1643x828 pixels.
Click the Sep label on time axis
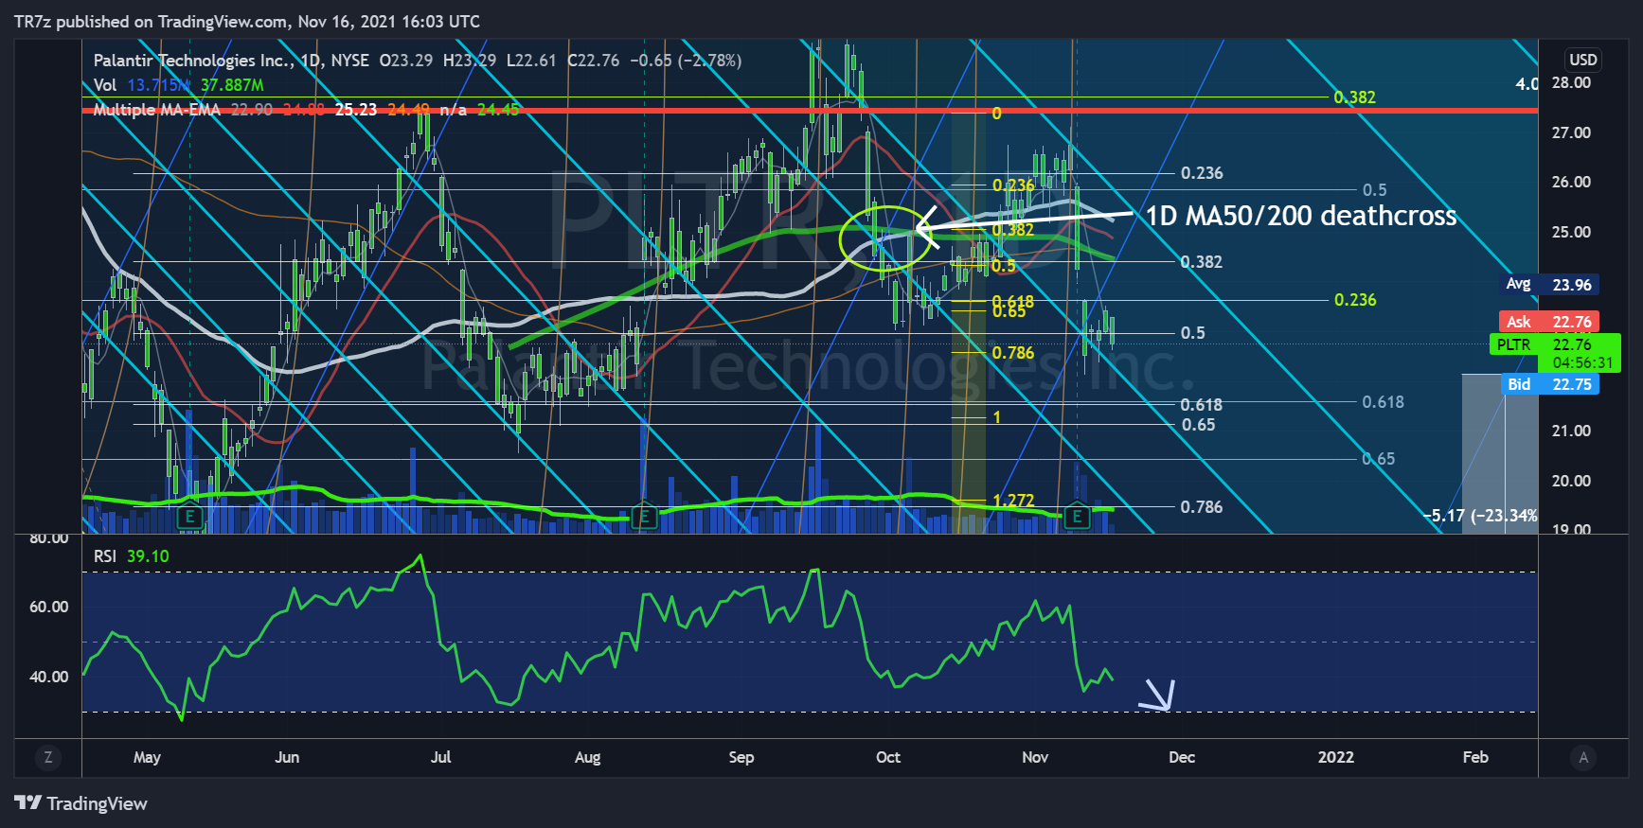[x=741, y=757]
